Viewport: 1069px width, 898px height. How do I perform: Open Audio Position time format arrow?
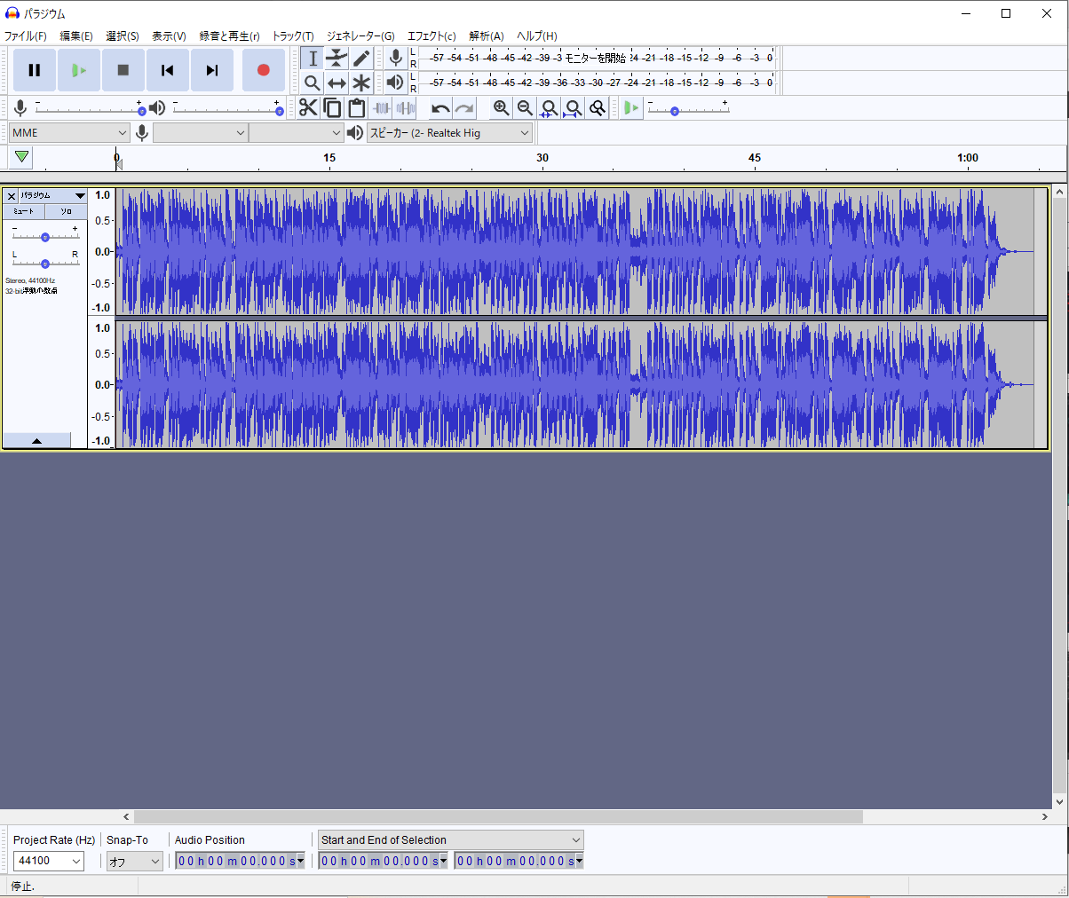pyautogui.click(x=300, y=861)
